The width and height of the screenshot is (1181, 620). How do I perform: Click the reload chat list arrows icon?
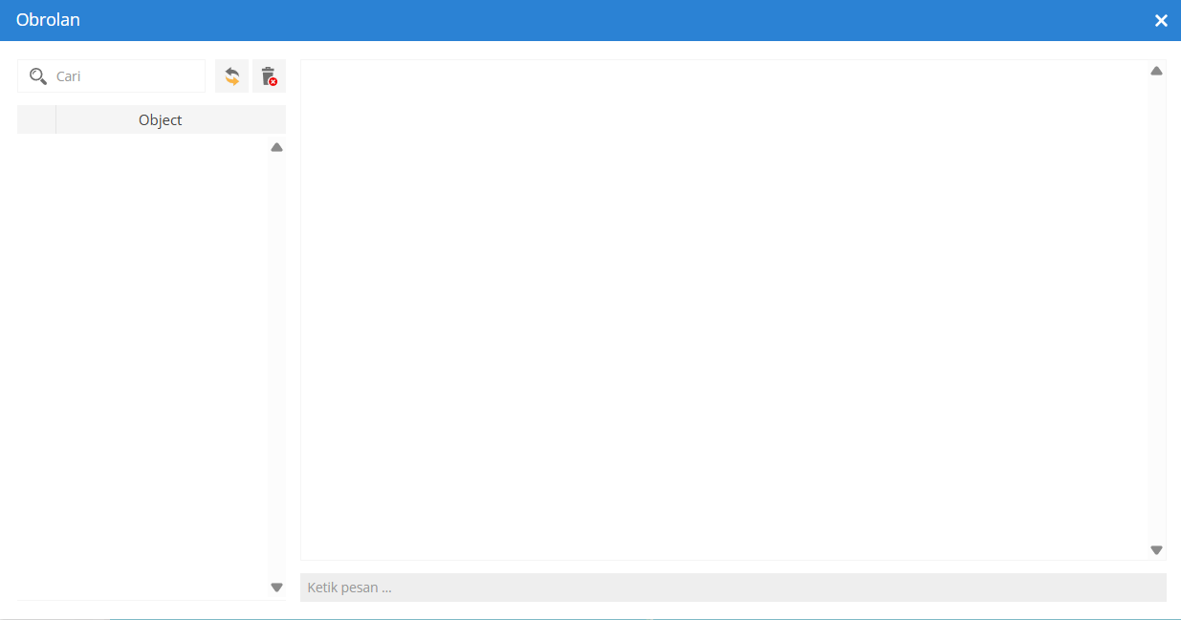[x=231, y=76]
